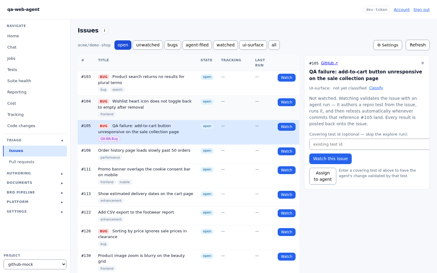
Task: Expand the AUTHORING sidebar section
Action: point(35,174)
